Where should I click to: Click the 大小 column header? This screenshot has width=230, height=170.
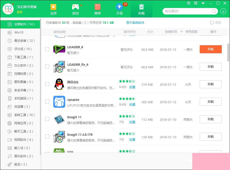pyautogui.click(x=150, y=32)
